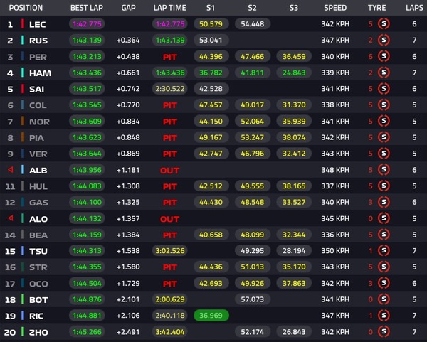This screenshot has width=427, height=342.
Task: Click the PIT status in PER's row
Action: pyautogui.click(x=169, y=56)
